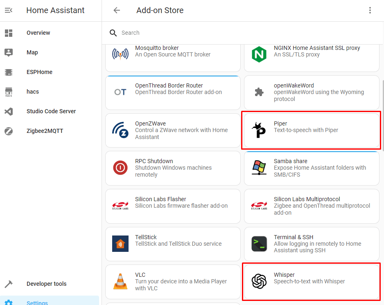Click the Samba share Windows flag icon
Image resolution: width=384 pixels, height=305 pixels.
coord(259,168)
